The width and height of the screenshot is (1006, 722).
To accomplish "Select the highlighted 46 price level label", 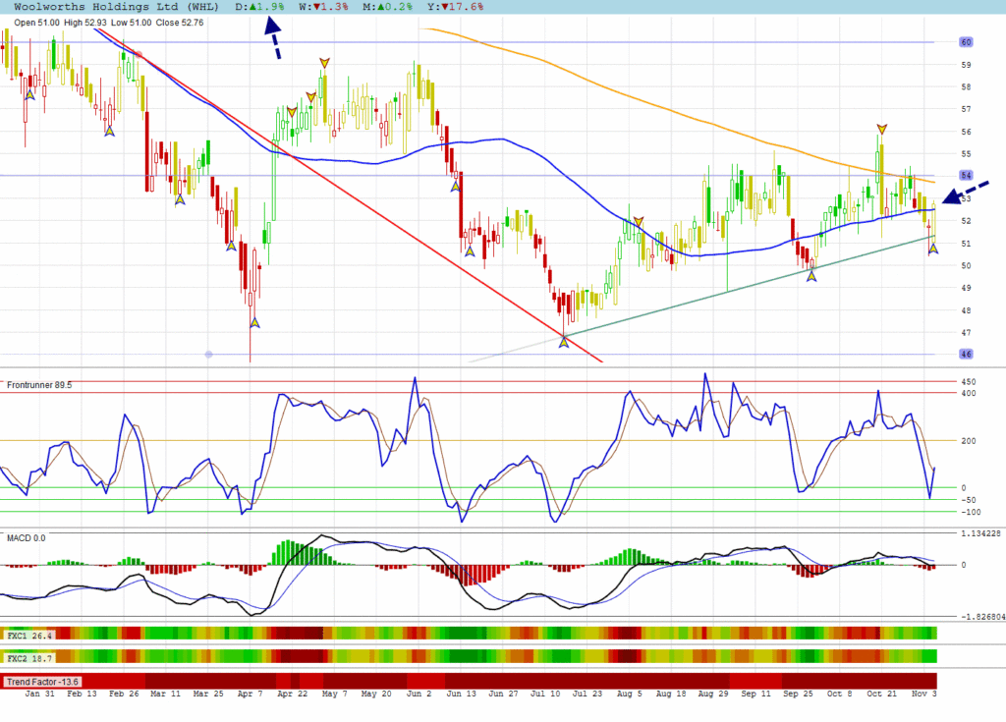I will (966, 354).
